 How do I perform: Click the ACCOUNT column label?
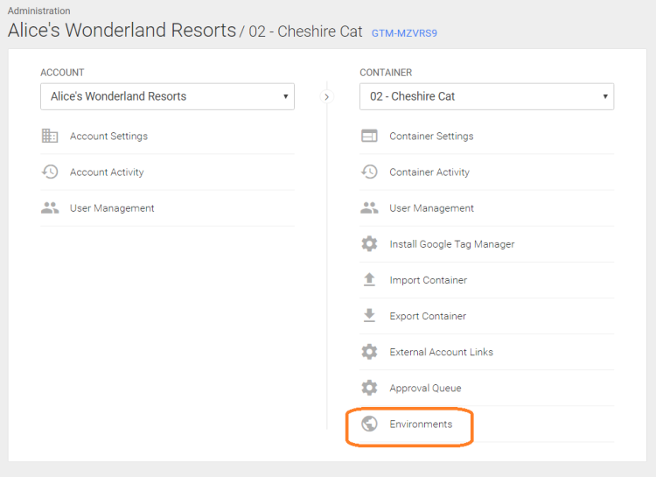click(x=62, y=73)
